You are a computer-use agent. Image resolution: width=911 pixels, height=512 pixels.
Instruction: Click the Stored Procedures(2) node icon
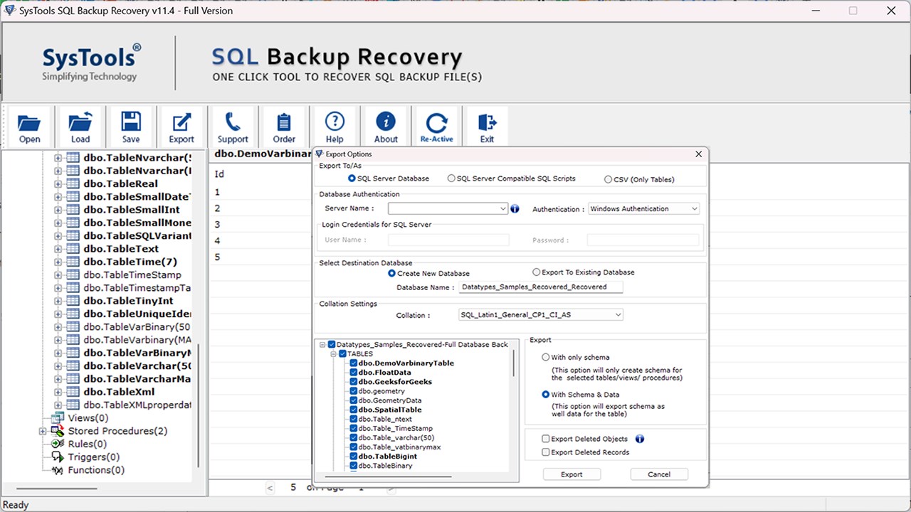click(x=58, y=431)
